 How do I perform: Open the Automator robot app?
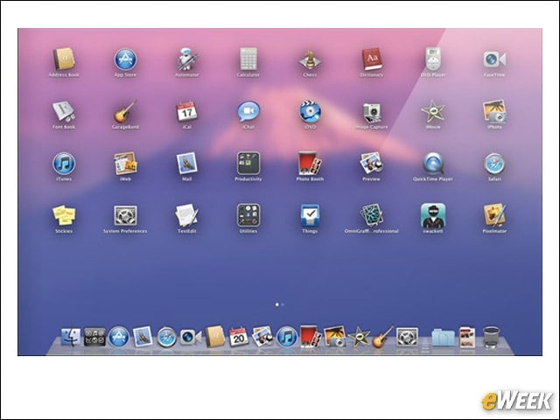pos(187,59)
